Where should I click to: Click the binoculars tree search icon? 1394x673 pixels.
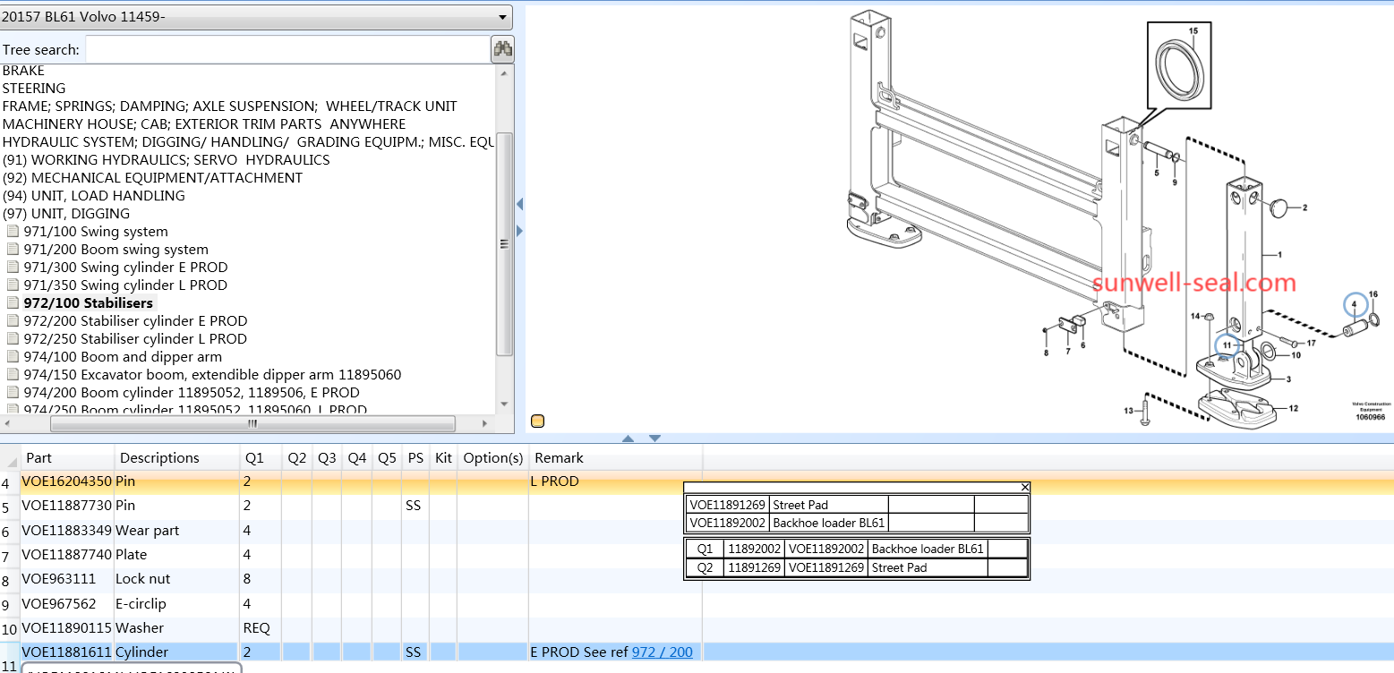tap(502, 49)
